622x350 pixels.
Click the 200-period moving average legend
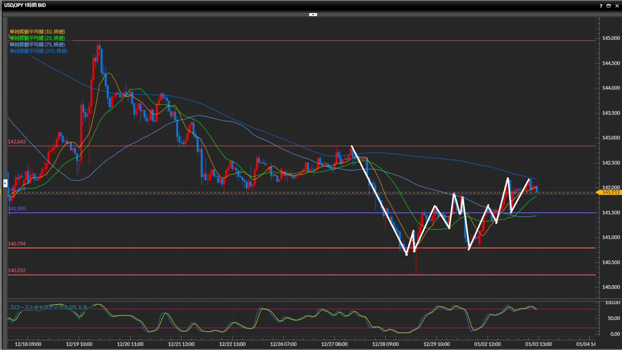(x=39, y=51)
